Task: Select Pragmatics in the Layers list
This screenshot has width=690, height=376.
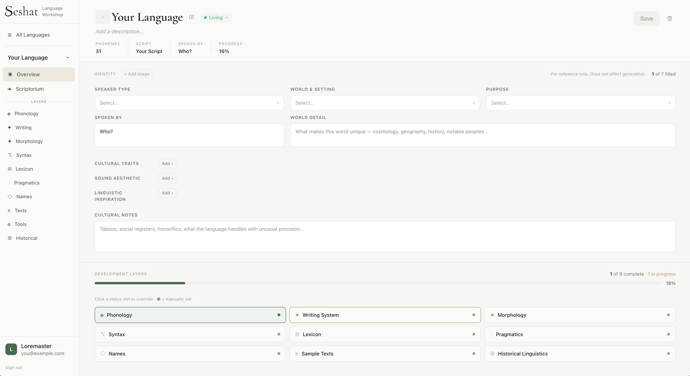Action: pos(39,183)
